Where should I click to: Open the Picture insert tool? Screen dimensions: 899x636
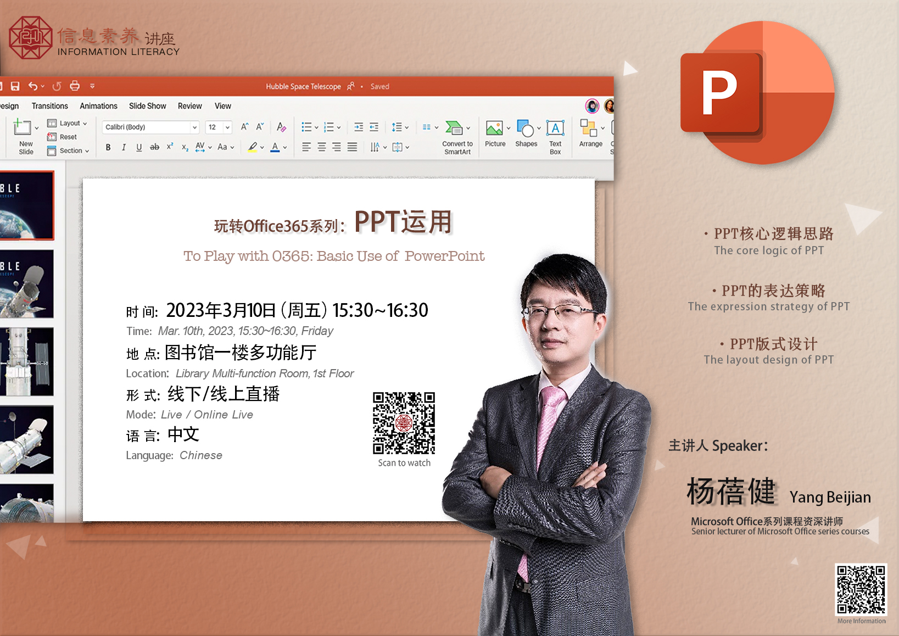495,135
